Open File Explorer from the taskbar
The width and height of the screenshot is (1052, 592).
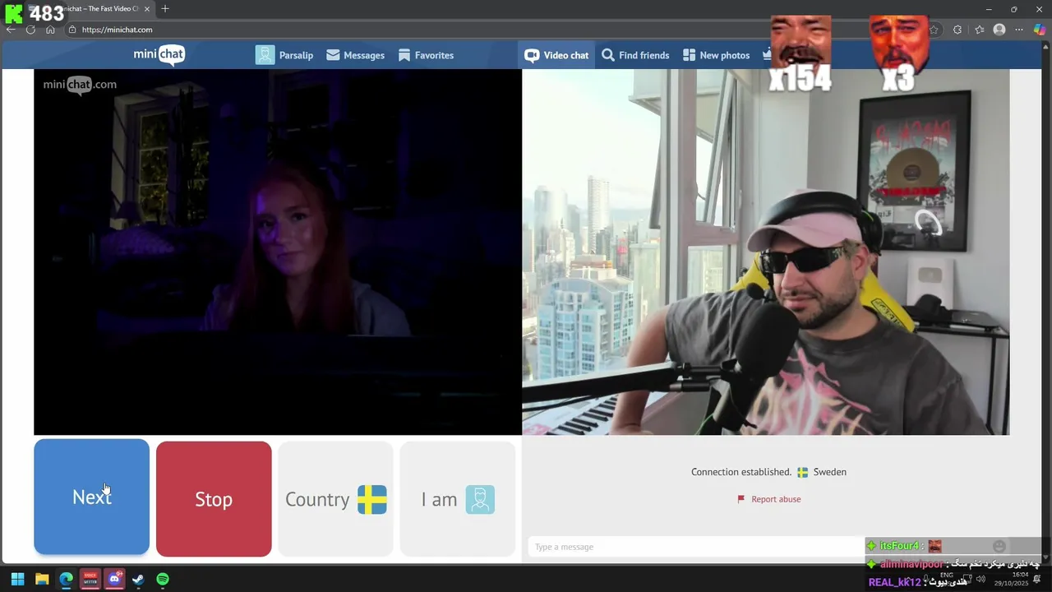pyautogui.click(x=42, y=579)
